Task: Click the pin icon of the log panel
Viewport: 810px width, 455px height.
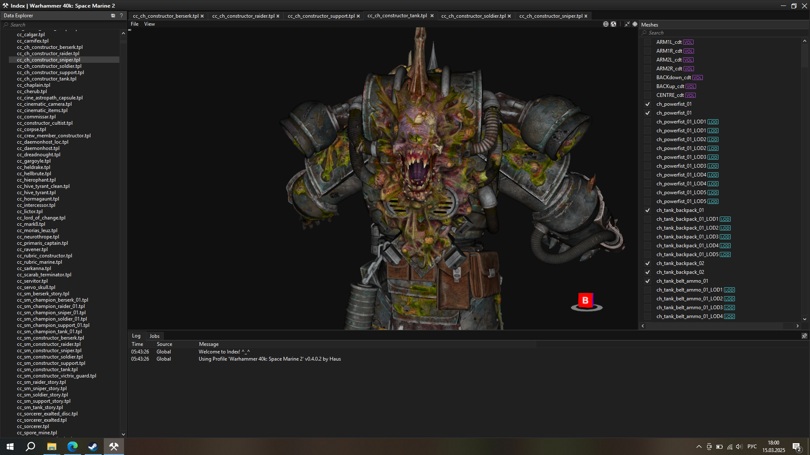Action: click(x=805, y=336)
